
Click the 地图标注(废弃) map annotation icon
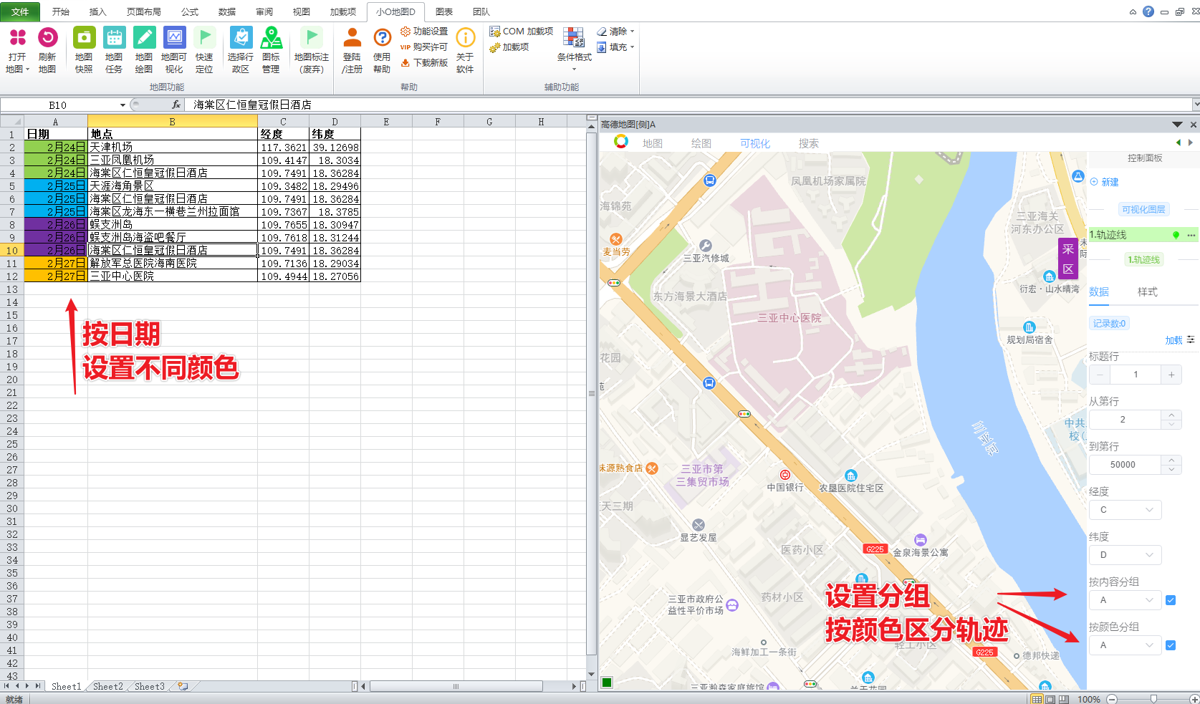point(312,49)
